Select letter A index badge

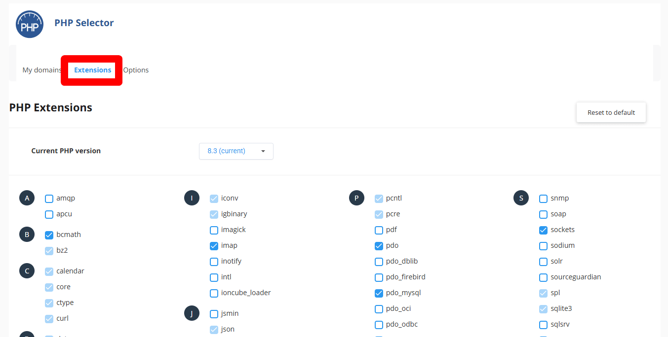[27, 198]
